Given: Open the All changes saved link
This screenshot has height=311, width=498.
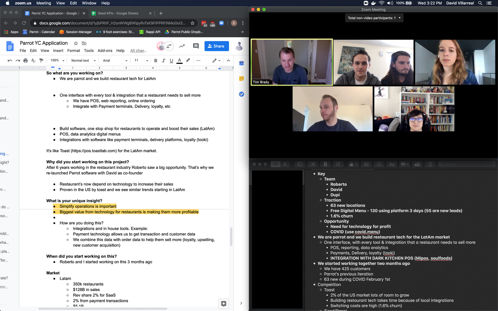Looking at the screenshot, I should pos(139,50).
